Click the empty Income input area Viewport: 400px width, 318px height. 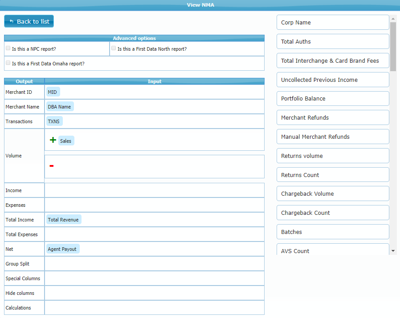[x=154, y=190]
